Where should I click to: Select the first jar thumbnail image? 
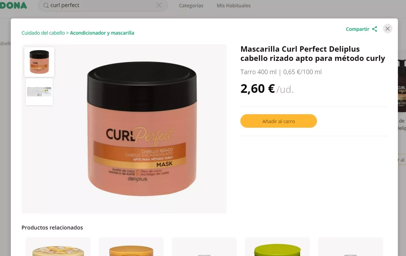39,62
